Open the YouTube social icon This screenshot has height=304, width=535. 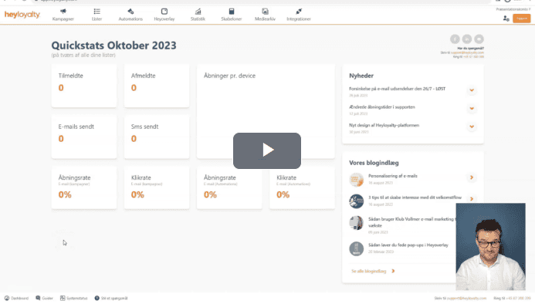pyautogui.click(x=479, y=39)
